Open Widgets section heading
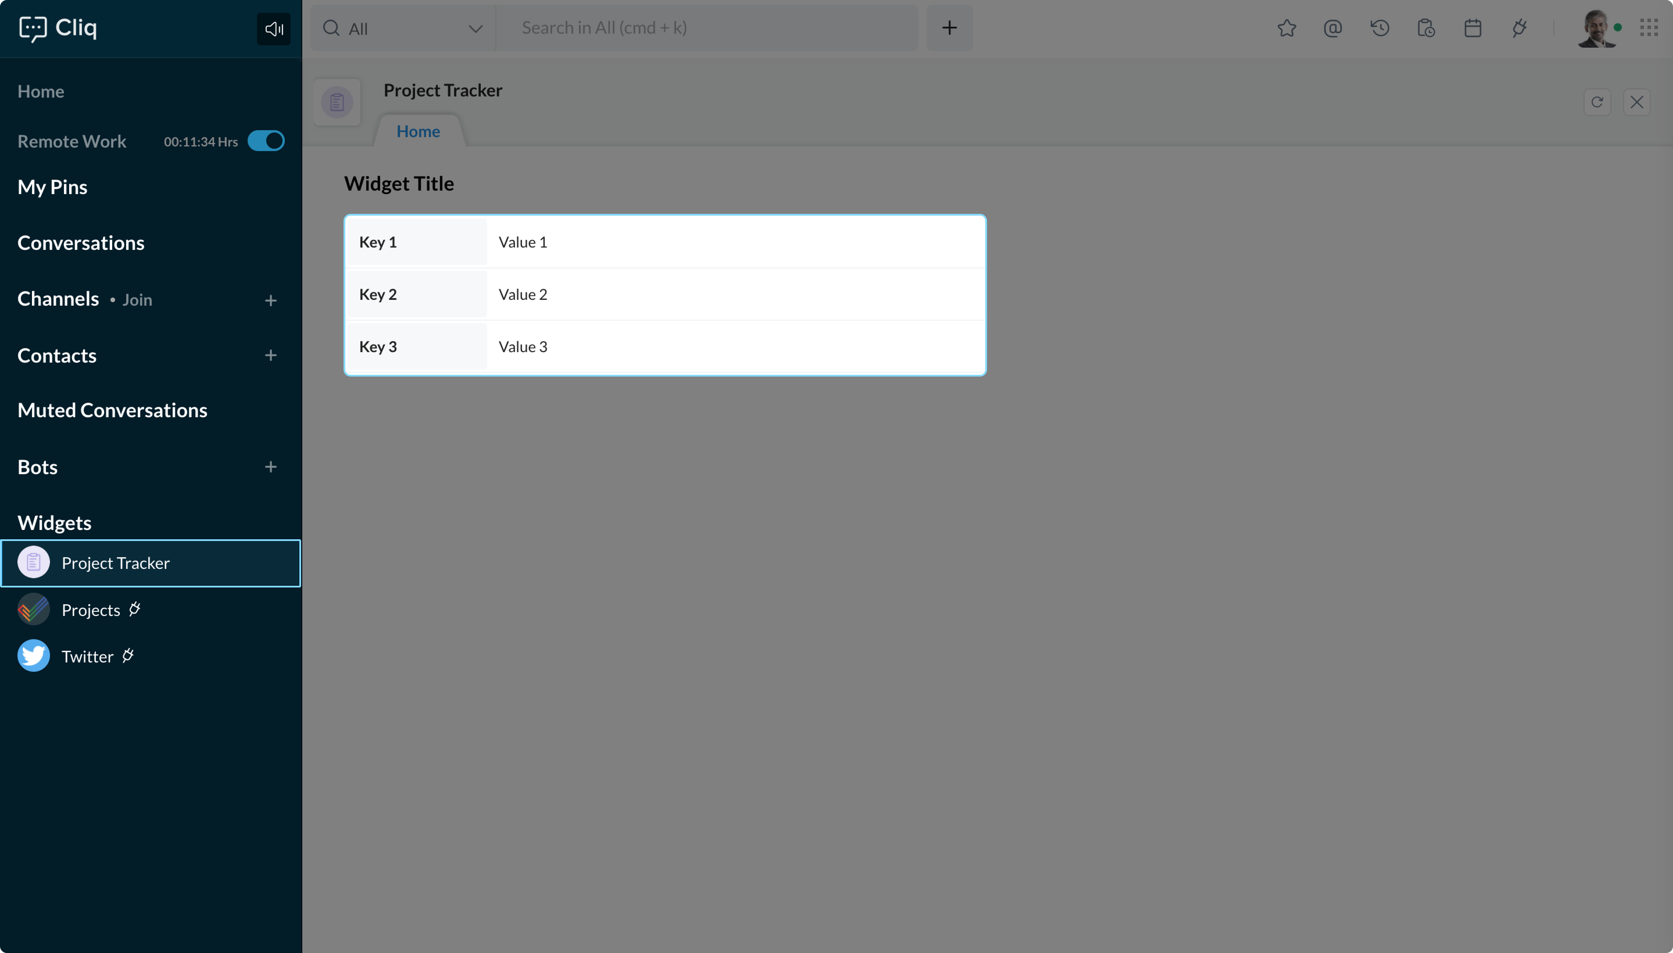 pyautogui.click(x=54, y=523)
